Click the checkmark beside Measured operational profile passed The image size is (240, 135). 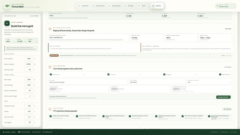[x=209, y=116]
